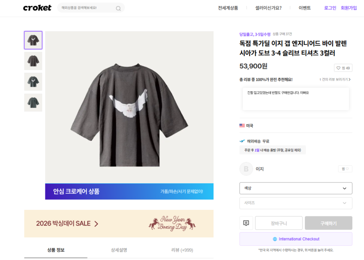
Task: Click the 장바구니 cart button
Action: pyautogui.click(x=279, y=223)
